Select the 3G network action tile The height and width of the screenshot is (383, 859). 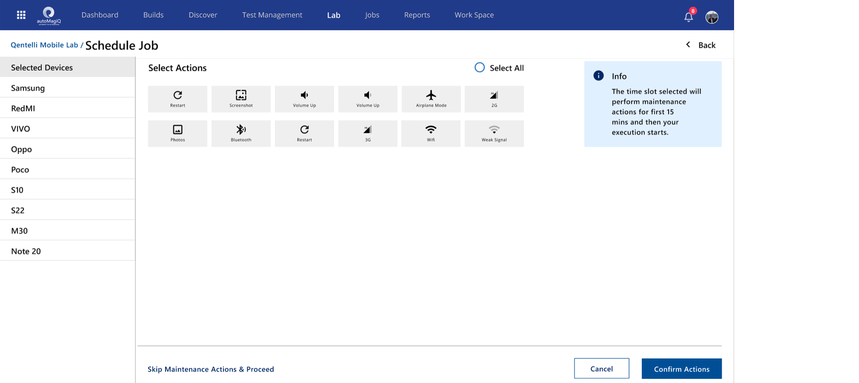click(368, 133)
